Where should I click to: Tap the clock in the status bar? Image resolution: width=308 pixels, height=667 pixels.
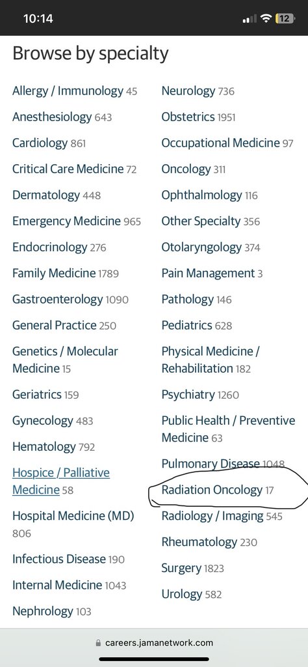point(38,19)
